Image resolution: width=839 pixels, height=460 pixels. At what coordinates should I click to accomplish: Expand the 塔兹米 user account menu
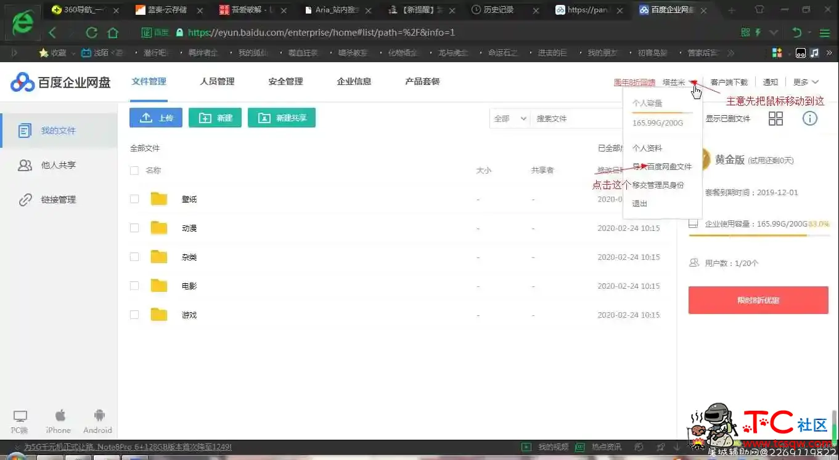coord(679,82)
